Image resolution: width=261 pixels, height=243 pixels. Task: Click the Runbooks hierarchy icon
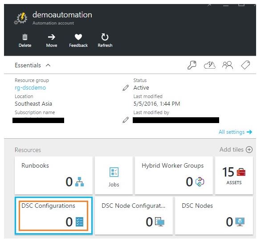[x=80, y=181]
